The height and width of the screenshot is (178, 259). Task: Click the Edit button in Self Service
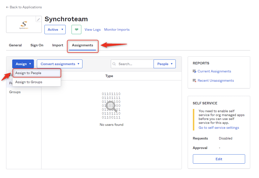click(219, 159)
